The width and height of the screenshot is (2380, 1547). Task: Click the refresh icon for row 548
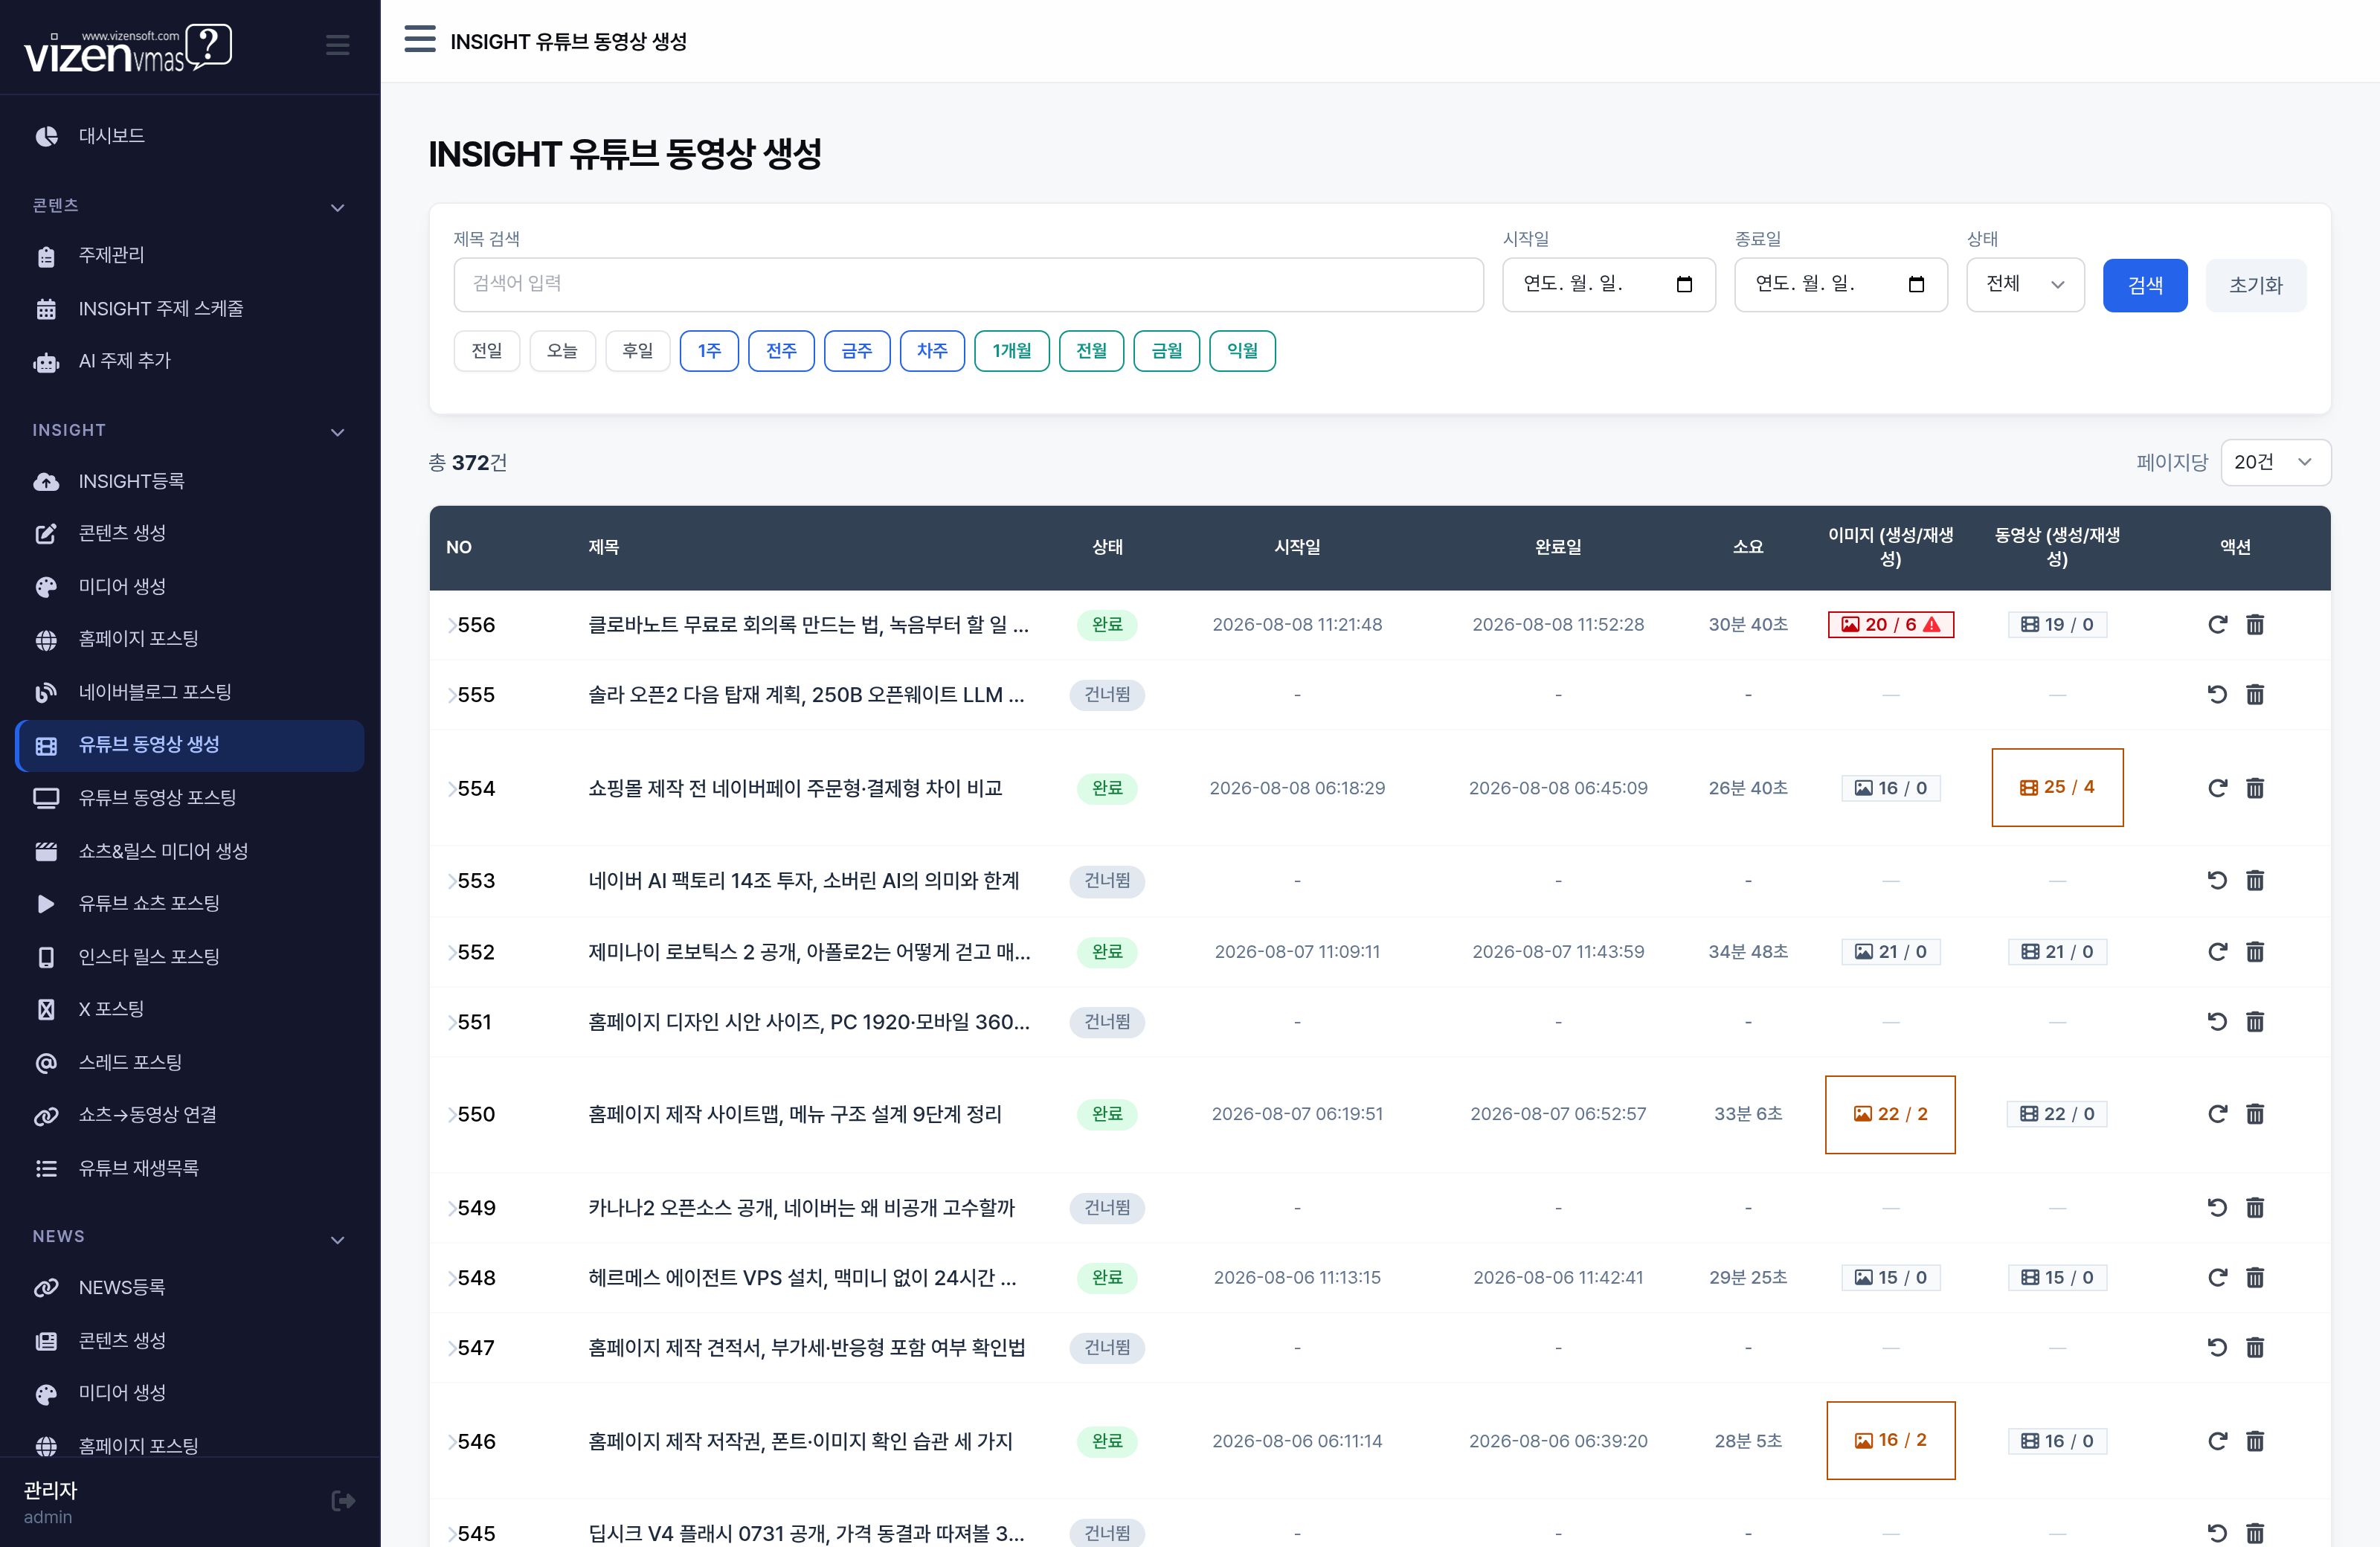coord(2217,1277)
